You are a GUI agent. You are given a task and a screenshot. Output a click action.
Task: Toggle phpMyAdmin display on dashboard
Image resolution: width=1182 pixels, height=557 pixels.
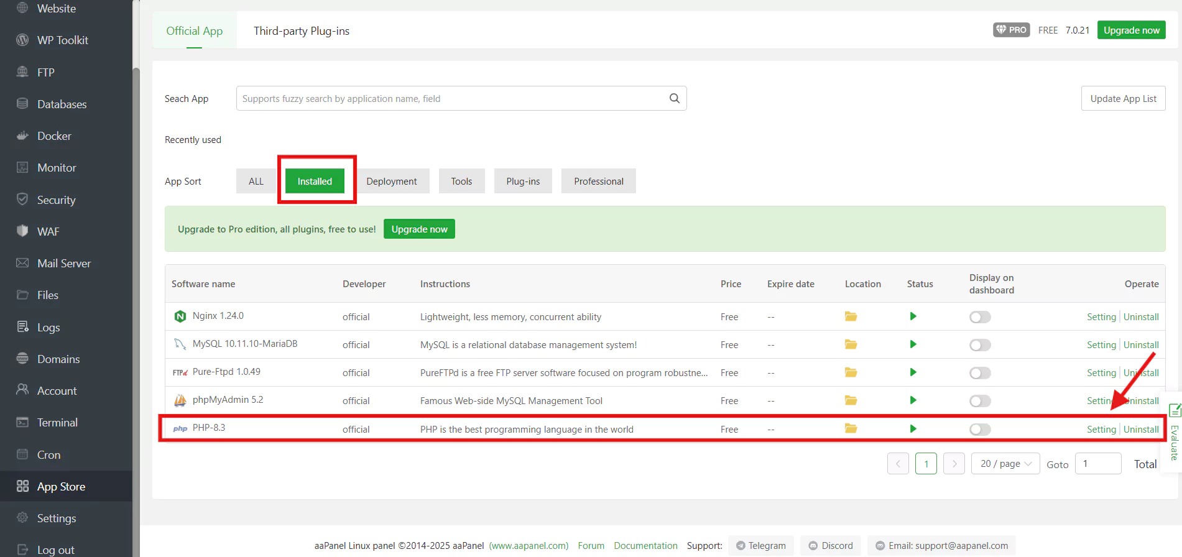click(x=980, y=401)
